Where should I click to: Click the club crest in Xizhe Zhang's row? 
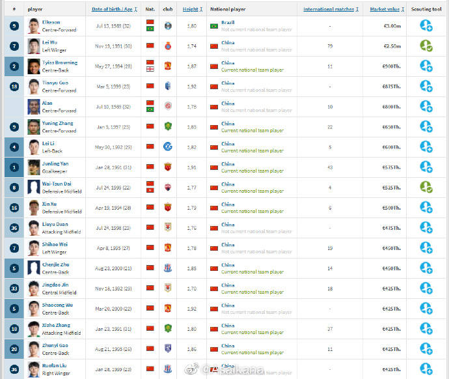(x=168, y=328)
